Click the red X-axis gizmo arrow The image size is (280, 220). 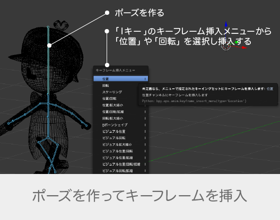point(244,48)
